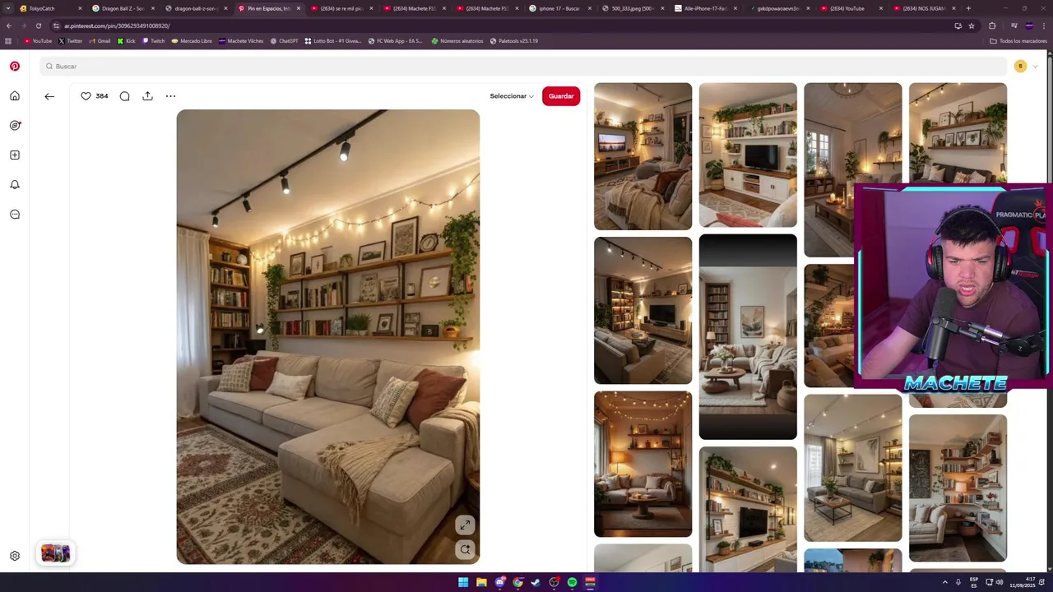Open pin with grey sofa and artwork
Viewport: 1053px width, 592px height.
tap(852, 468)
